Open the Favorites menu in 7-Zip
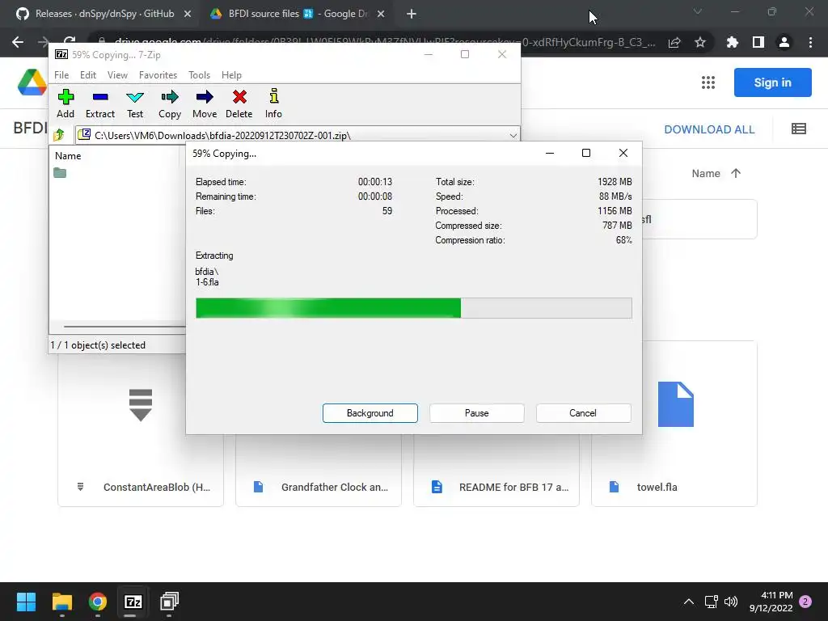This screenshot has width=828, height=621. pyautogui.click(x=158, y=75)
